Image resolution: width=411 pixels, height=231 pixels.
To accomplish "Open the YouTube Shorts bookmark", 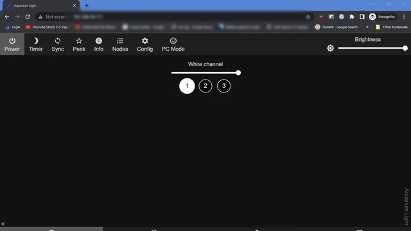I will [x=48, y=27].
